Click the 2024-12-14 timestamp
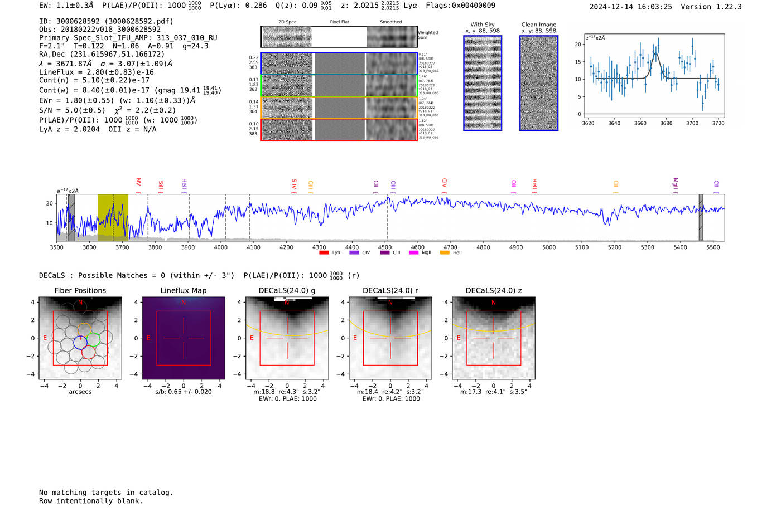 (x=631, y=7)
